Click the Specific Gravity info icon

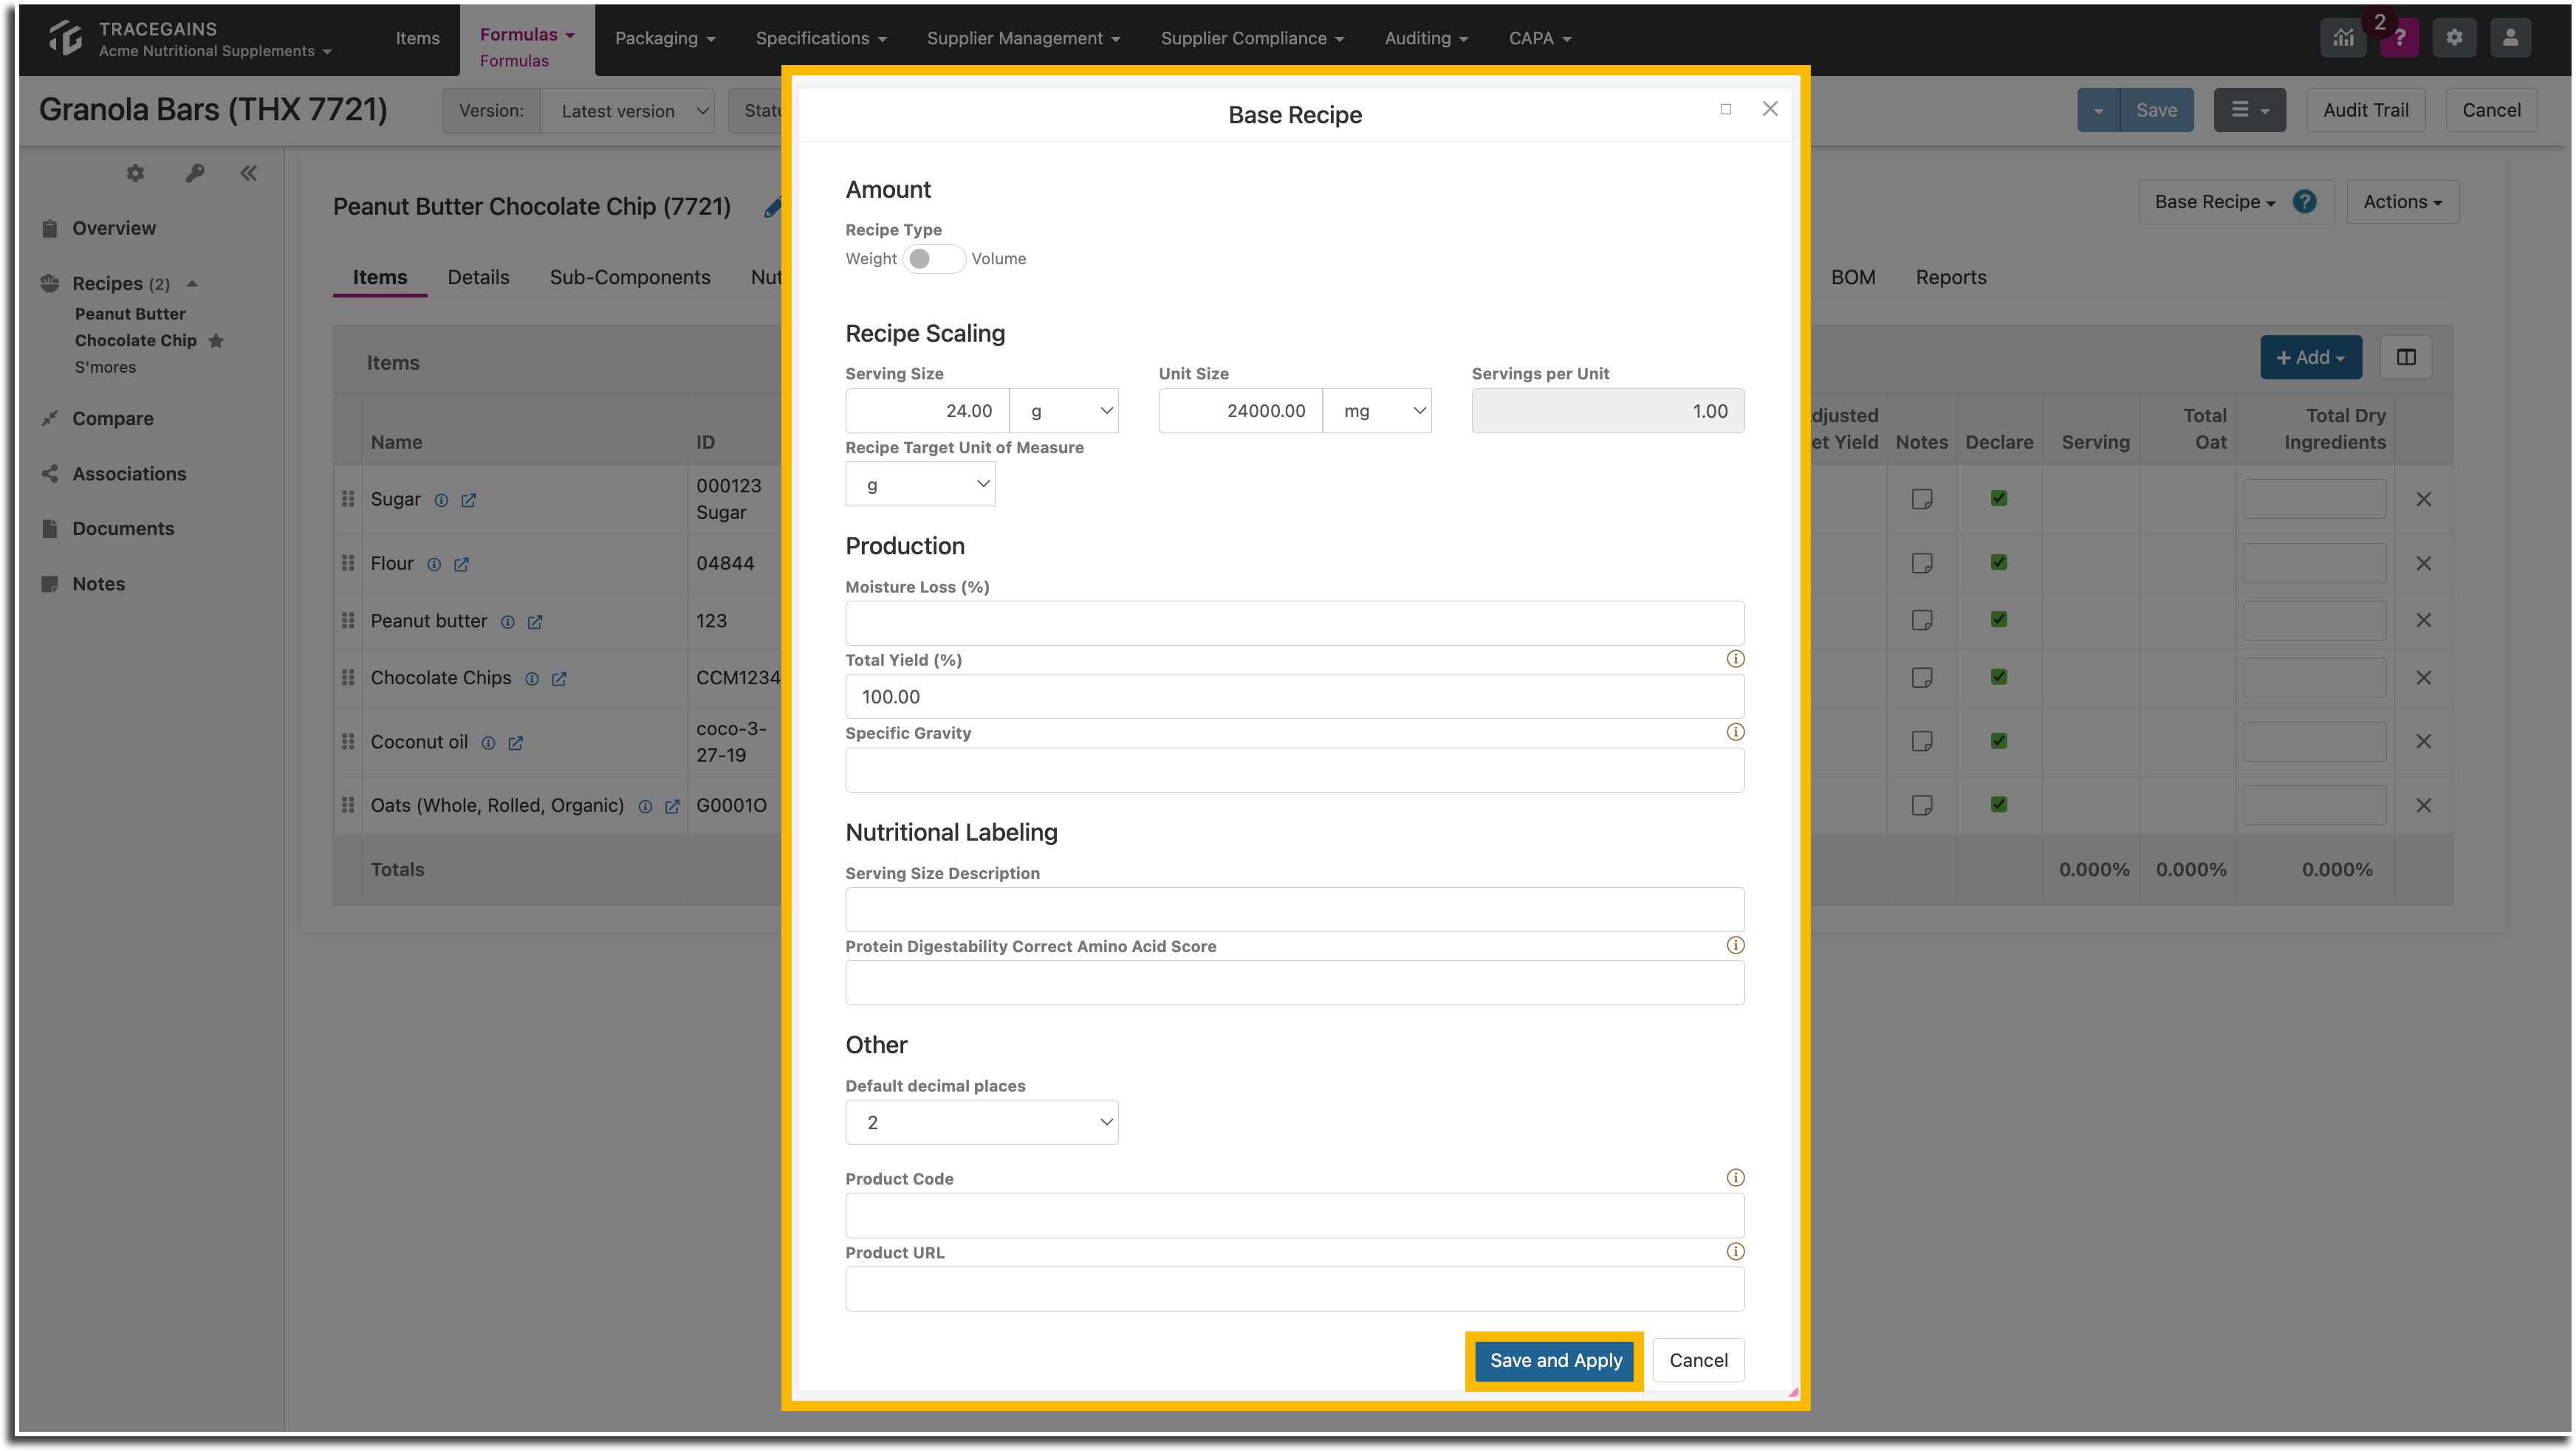pos(1735,732)
